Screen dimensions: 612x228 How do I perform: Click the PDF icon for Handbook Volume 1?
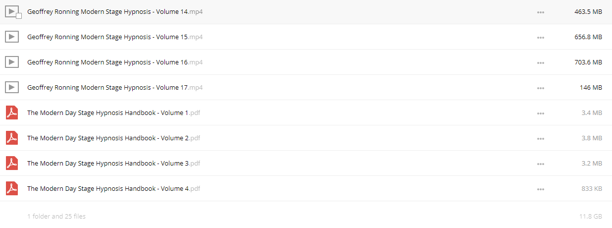pyautogui.click(x=12, y=113)
